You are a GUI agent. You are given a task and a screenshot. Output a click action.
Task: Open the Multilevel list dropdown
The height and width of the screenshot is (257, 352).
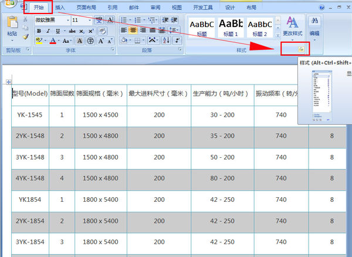pos(156,20)
